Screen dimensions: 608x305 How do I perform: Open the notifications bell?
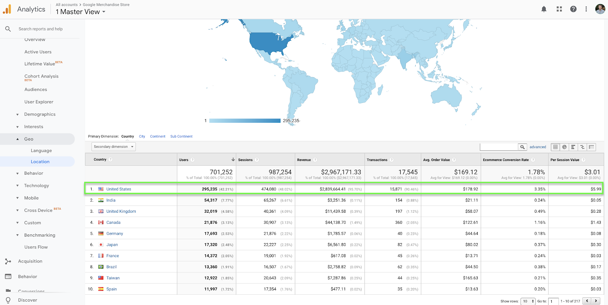pyautogui.click(x=544, y=9)
